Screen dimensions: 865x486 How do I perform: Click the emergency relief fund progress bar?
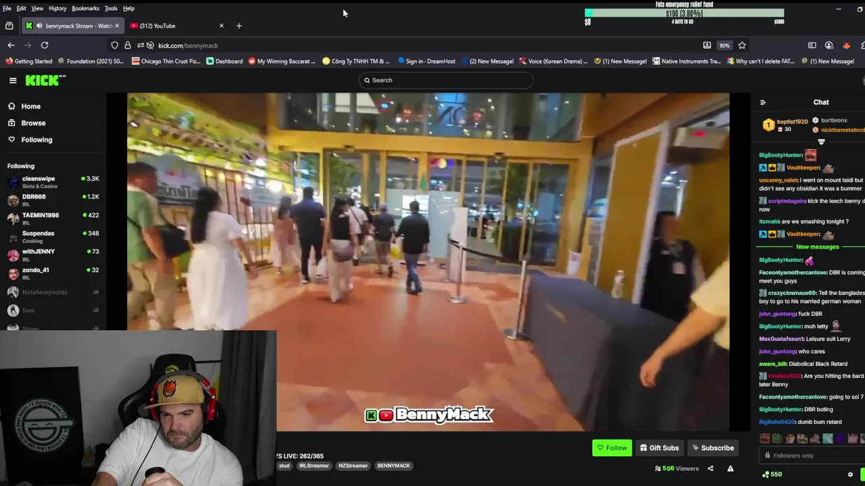684,13
